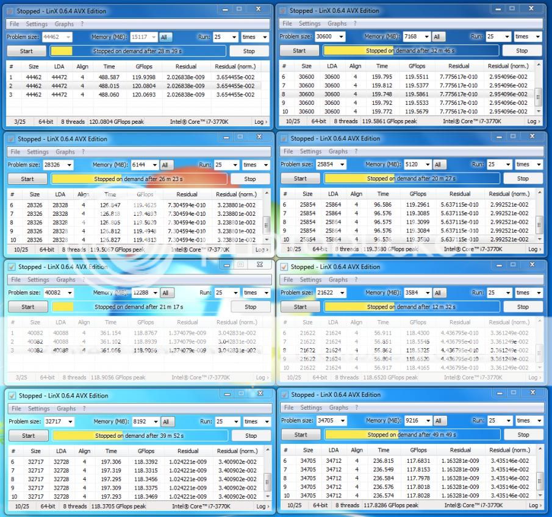Click the LinX title icon in the 34705 window

[x=284, y=395]
